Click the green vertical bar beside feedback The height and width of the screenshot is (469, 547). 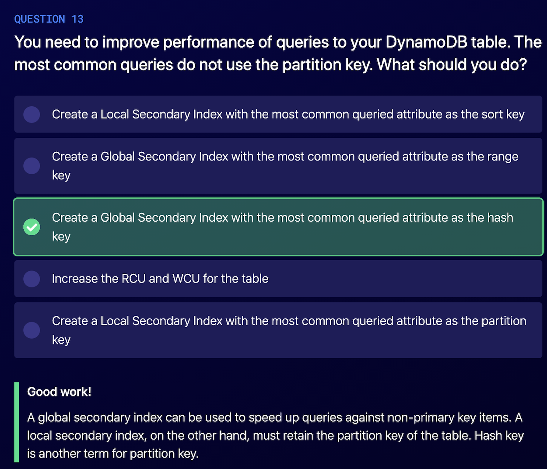tap(17, 422)
